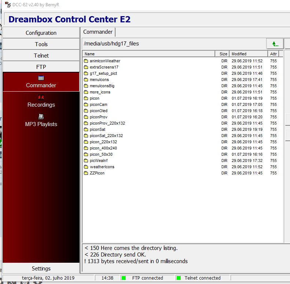Click the status bar time 14:38

coord(107,278)
